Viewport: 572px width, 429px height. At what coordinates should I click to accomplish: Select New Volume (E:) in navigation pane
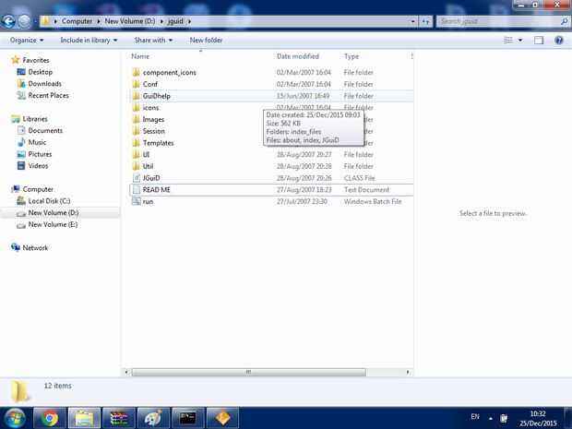[x=53, y=224]
